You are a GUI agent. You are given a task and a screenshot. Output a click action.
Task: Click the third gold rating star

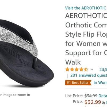77,70
